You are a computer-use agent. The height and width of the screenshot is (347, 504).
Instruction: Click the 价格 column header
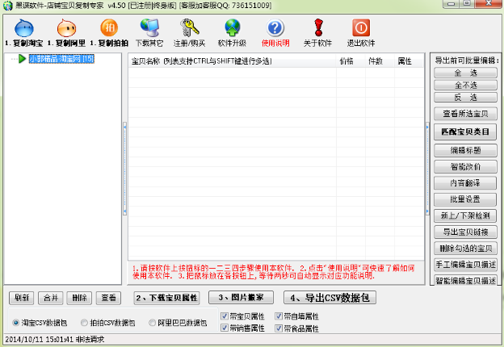pos(346,61)
